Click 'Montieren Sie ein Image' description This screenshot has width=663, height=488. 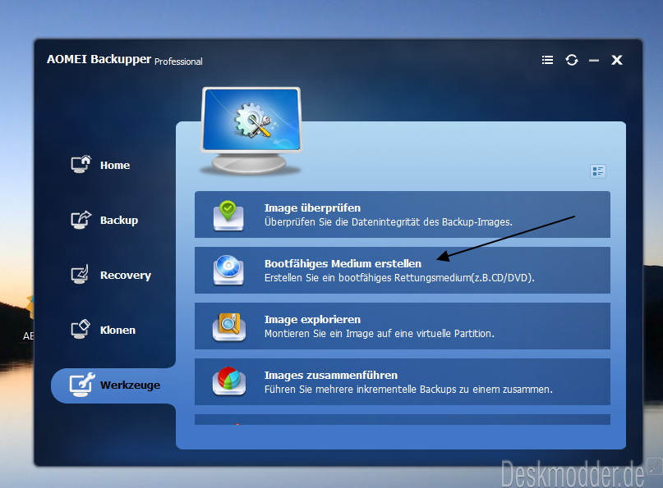[x=380, y=334]
